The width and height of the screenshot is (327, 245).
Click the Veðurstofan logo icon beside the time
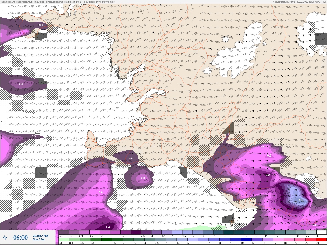pos(5,238)
